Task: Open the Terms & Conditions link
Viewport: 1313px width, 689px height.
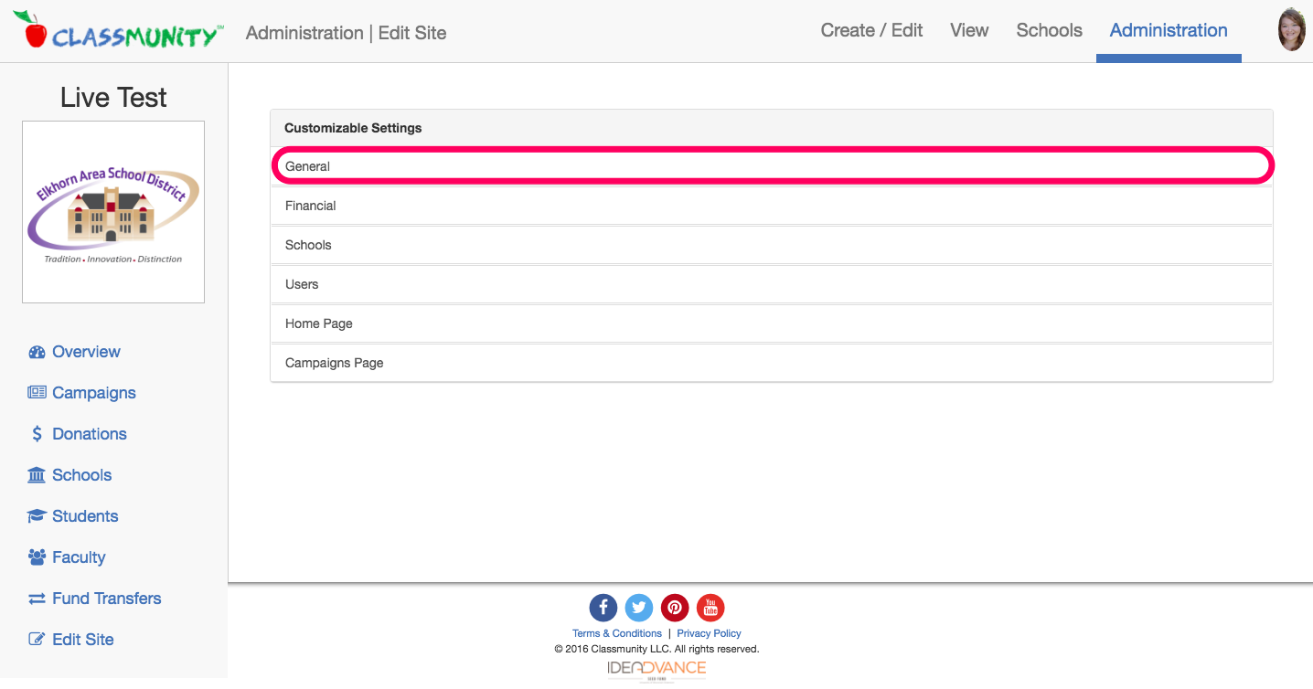Action: tap(616, 632)
